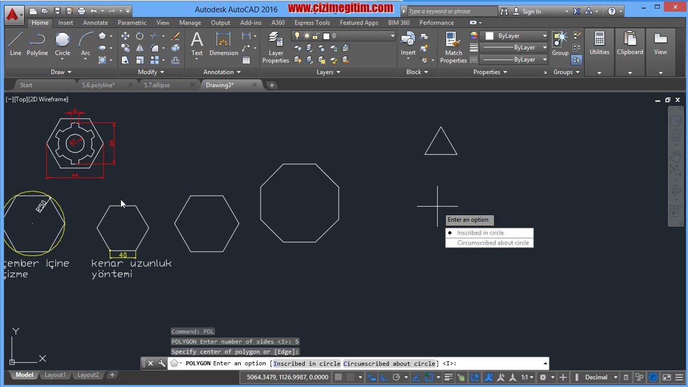Toggle hardware acceleration in status bar
Image resolution: width=688 pixels, height=387 pixels.
pos(653,377)
